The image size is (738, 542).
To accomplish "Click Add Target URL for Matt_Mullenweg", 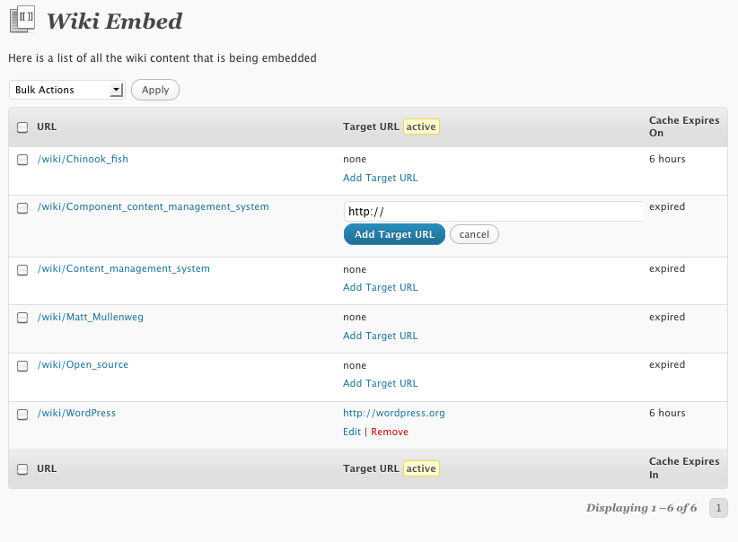I will click(x=381, y=336).
